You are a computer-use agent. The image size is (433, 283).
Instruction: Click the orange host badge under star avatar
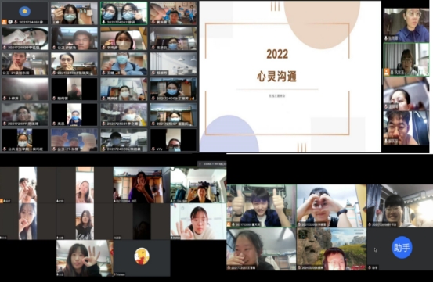tap(4, 22)
